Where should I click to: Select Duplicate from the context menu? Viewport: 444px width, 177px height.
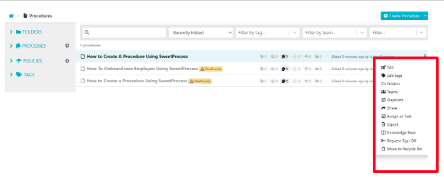tap(395, 100)
